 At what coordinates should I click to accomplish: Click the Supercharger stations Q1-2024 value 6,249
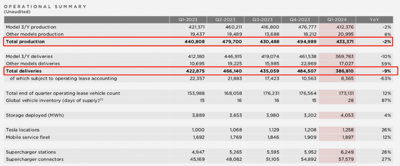[x=348, y=152]
